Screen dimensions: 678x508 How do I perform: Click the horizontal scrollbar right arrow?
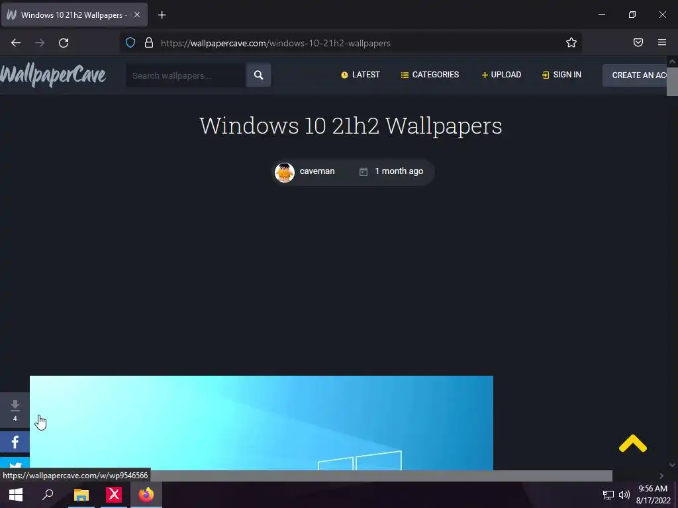coord(661,476)
